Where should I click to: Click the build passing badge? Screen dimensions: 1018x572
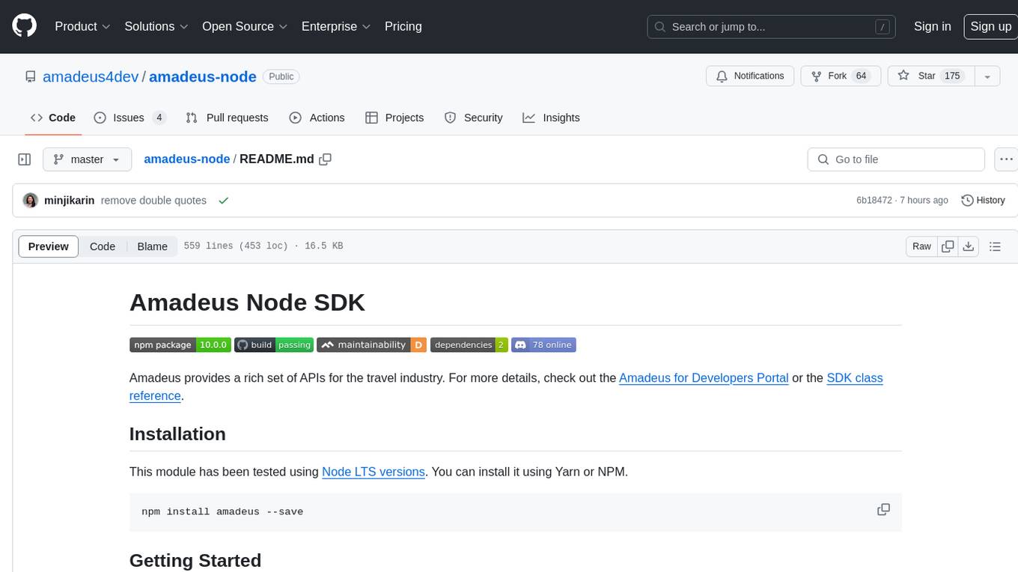coord(274,345)
